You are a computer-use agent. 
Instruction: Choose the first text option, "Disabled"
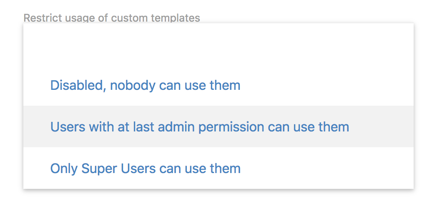pyautogui.click(x=145, y=85)
